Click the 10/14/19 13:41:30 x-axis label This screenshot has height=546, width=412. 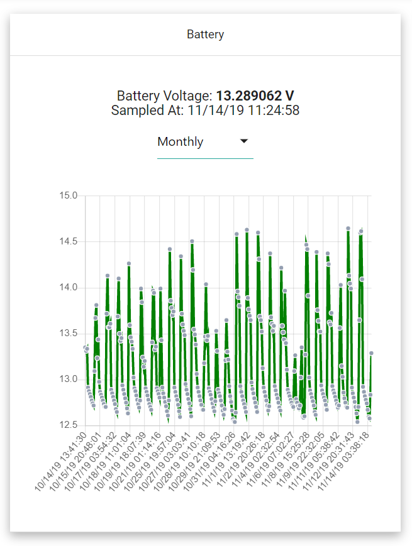pyautogui.click(x=60, y=461)
